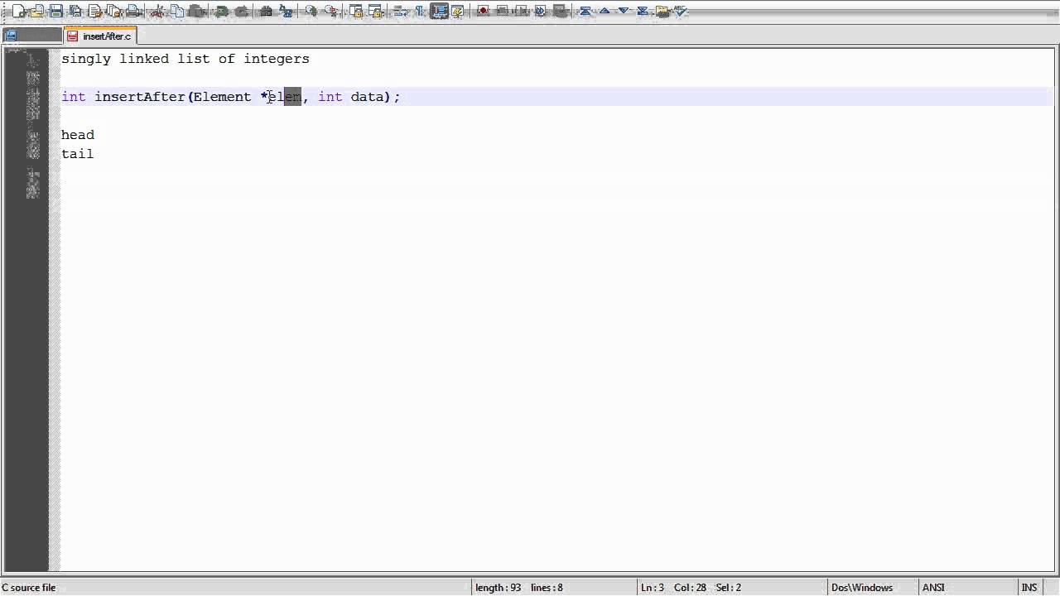Viewport: 1060px width, 596px height.
Task: Click the Open file folder icon
Action: coord(36,11)
